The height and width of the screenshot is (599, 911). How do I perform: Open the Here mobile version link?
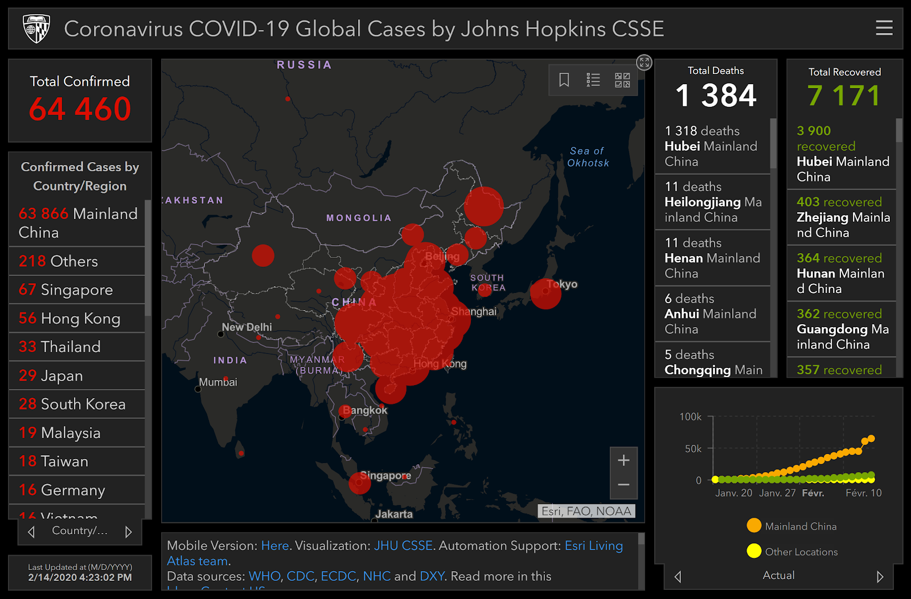coord(275,546)
